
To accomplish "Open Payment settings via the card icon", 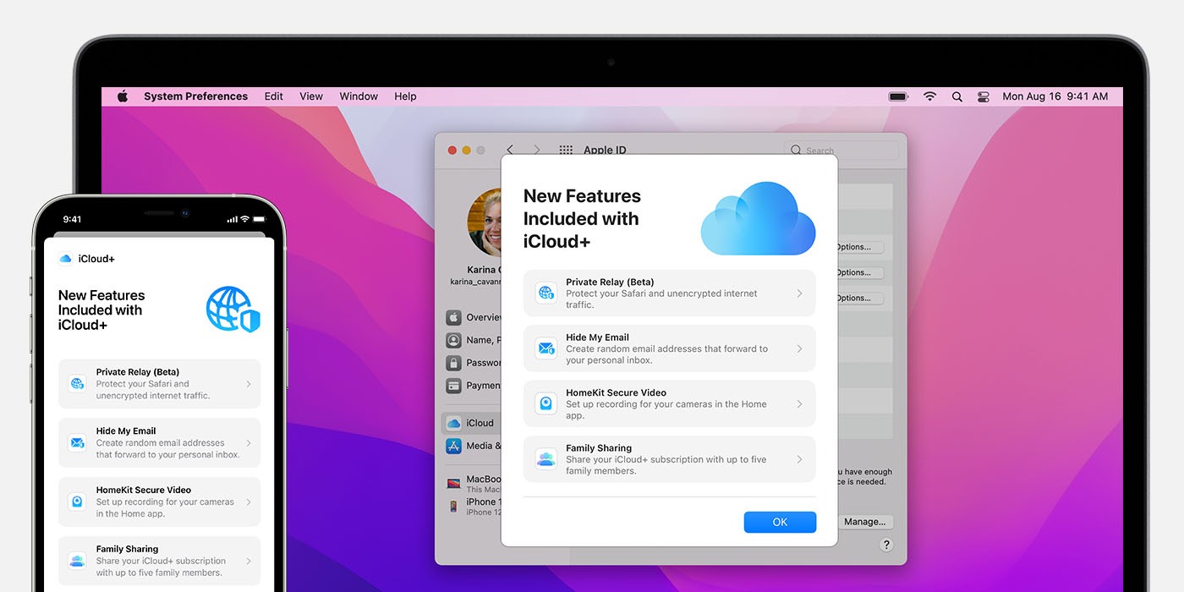I will (x=453, y=385).
